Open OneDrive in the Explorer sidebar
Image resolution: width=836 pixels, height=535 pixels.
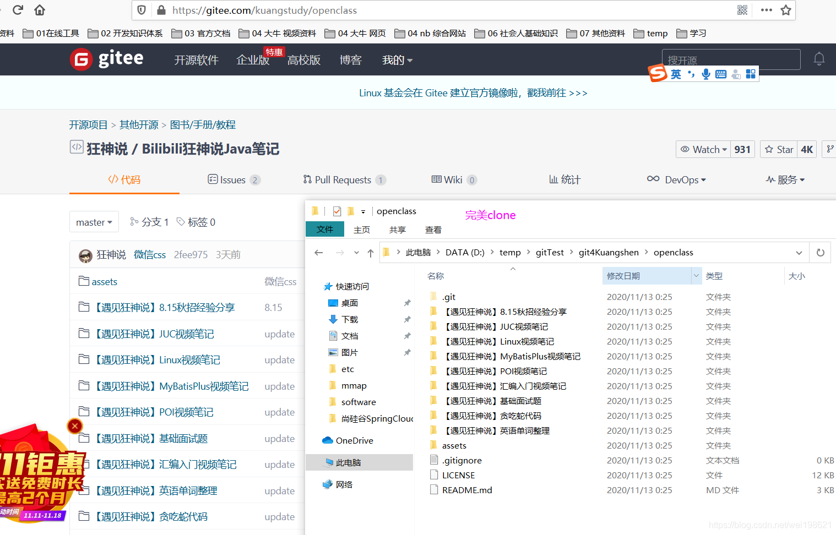[x=354, y=440]
